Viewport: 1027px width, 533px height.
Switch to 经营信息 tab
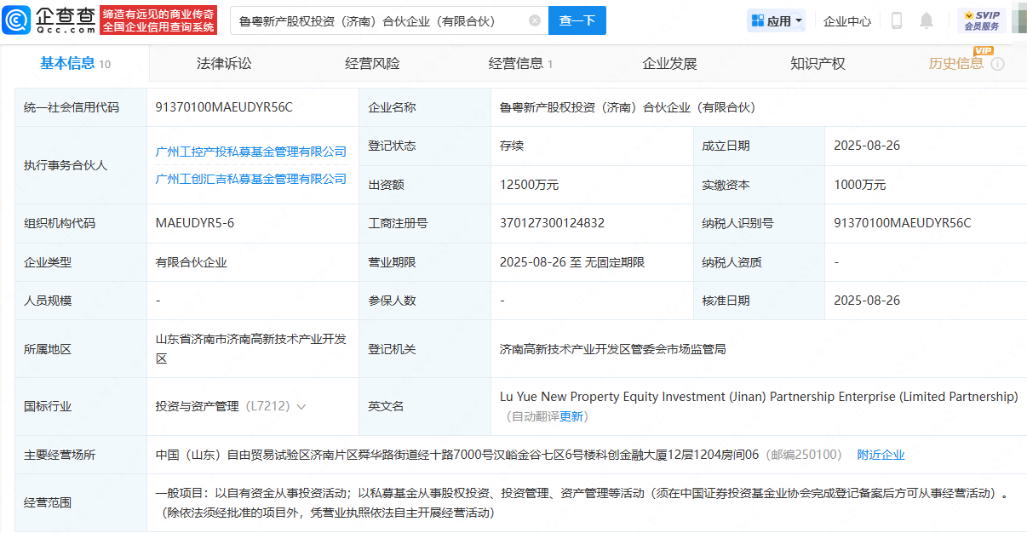point(520,64)
